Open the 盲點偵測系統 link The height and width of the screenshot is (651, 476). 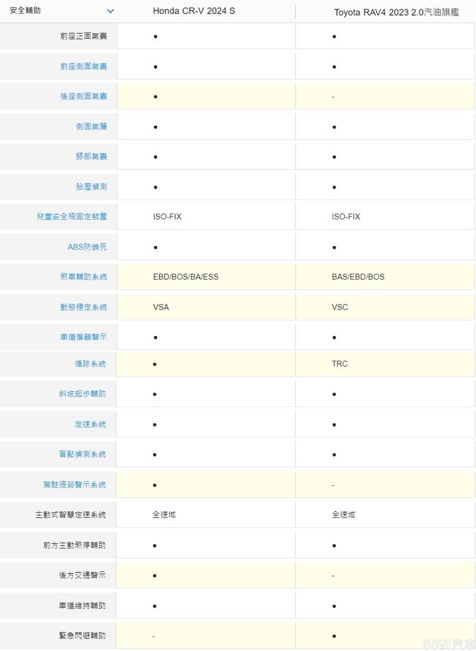[x=82, y=454]
